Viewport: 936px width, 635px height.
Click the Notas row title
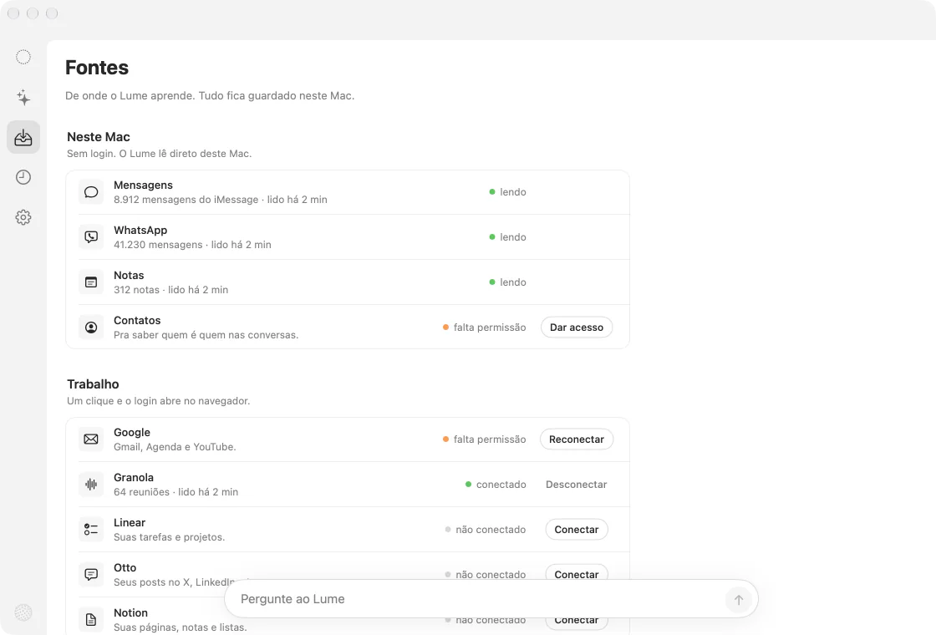tap(129, 275)
